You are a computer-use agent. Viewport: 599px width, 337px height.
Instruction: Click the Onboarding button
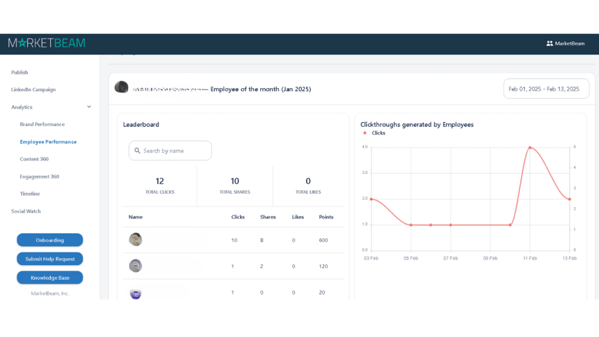[50, 240]
